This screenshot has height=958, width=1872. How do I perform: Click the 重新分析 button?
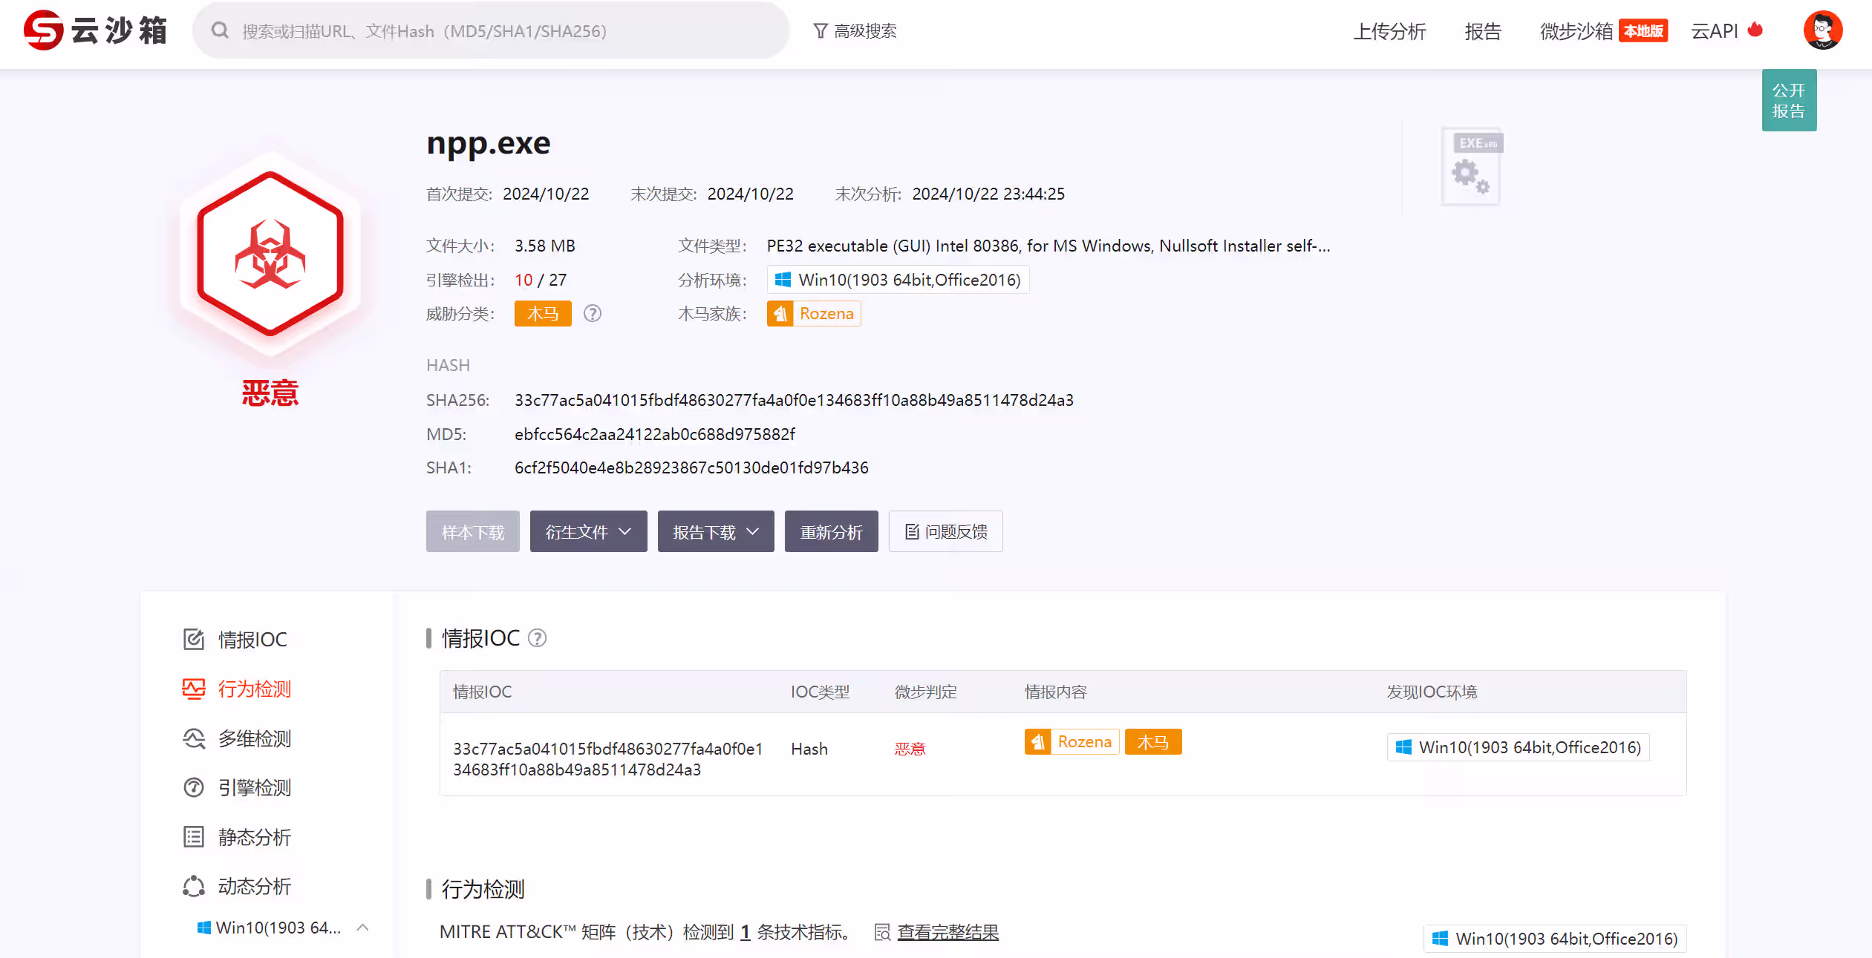[x=831, y=531]
